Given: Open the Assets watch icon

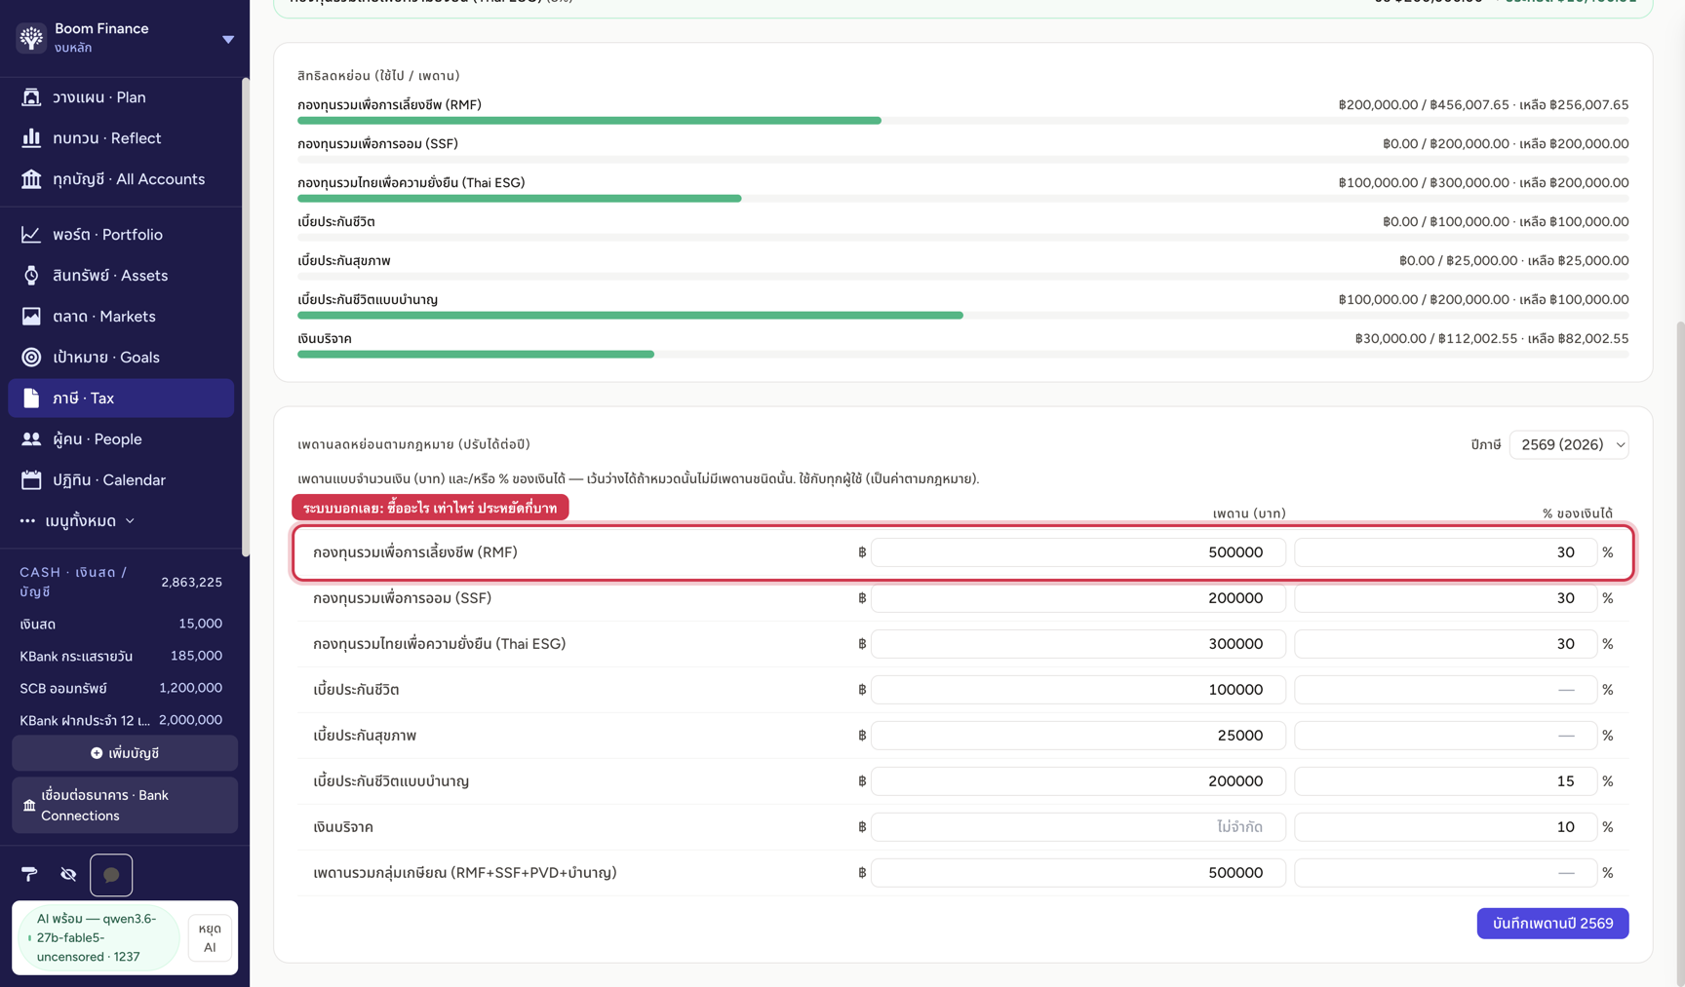Looking at the screenshot, I should tap(31, 275).
